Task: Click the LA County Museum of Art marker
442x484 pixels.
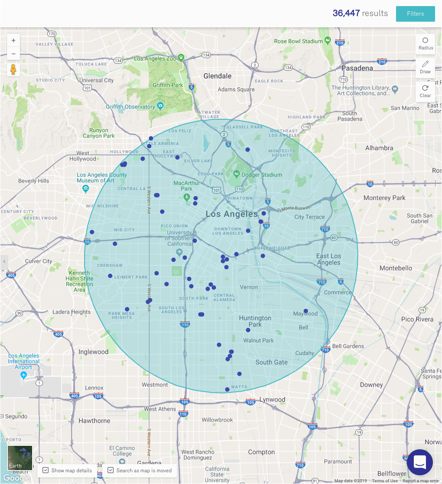Action: coord(86,188)
